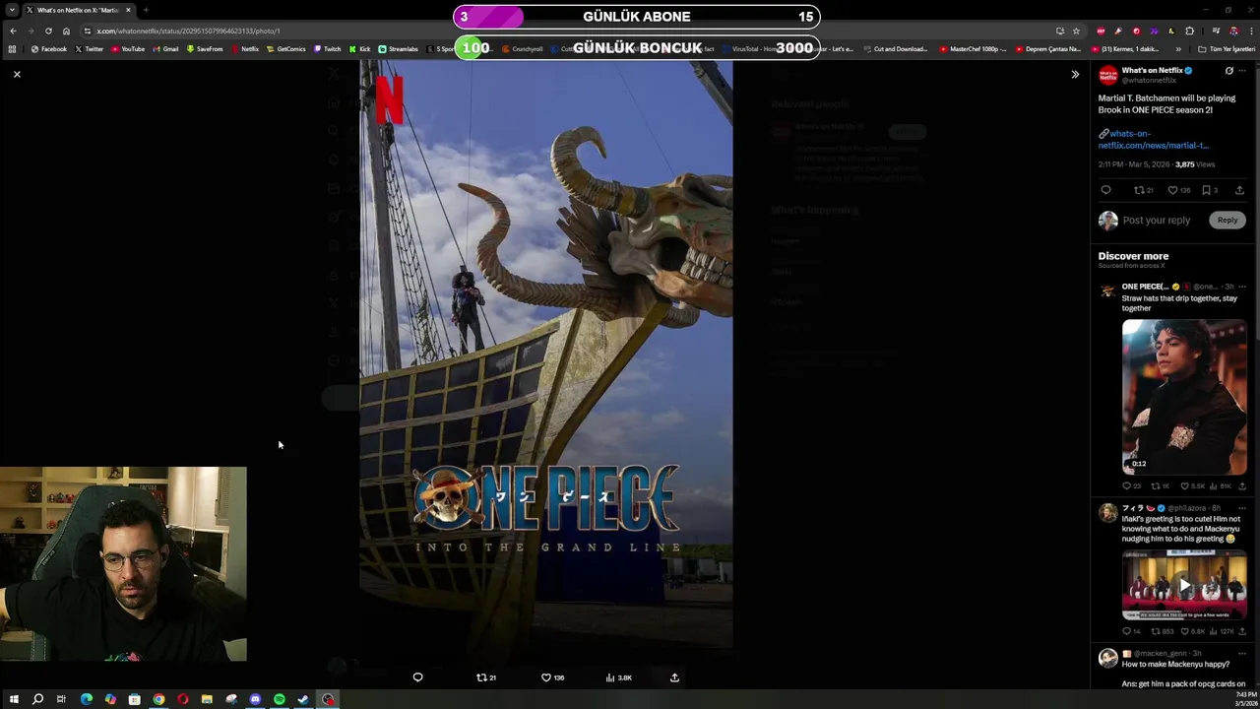The image size is (1260, 709).
Task: Open the What's on Netflix profile avatar
Action: [x=1108, y=75]
